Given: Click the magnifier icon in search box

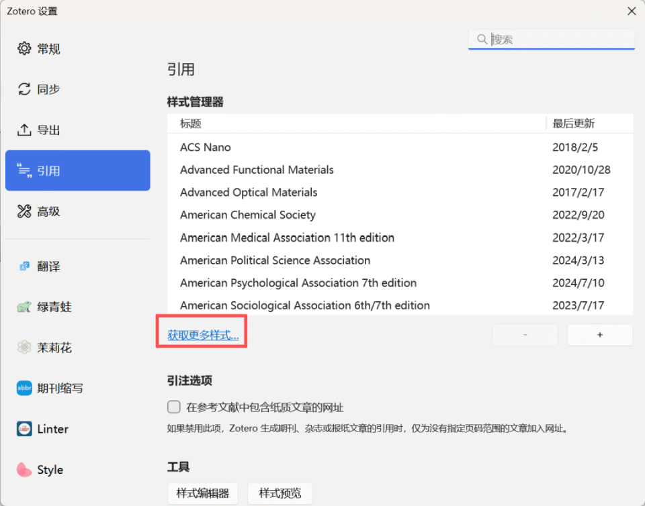Looking at the screenshot, I should pos(482,40).
